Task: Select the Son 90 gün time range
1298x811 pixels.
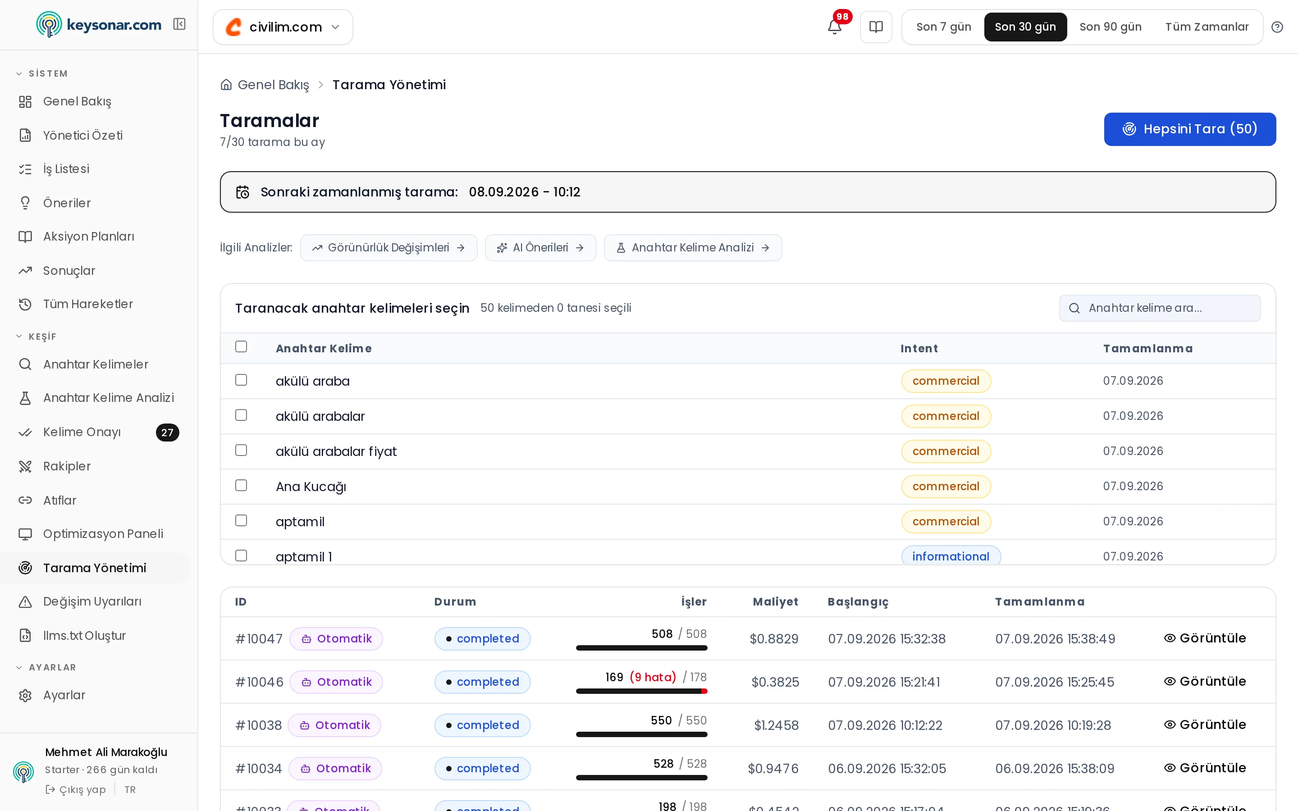Action: pos(1110,27)
